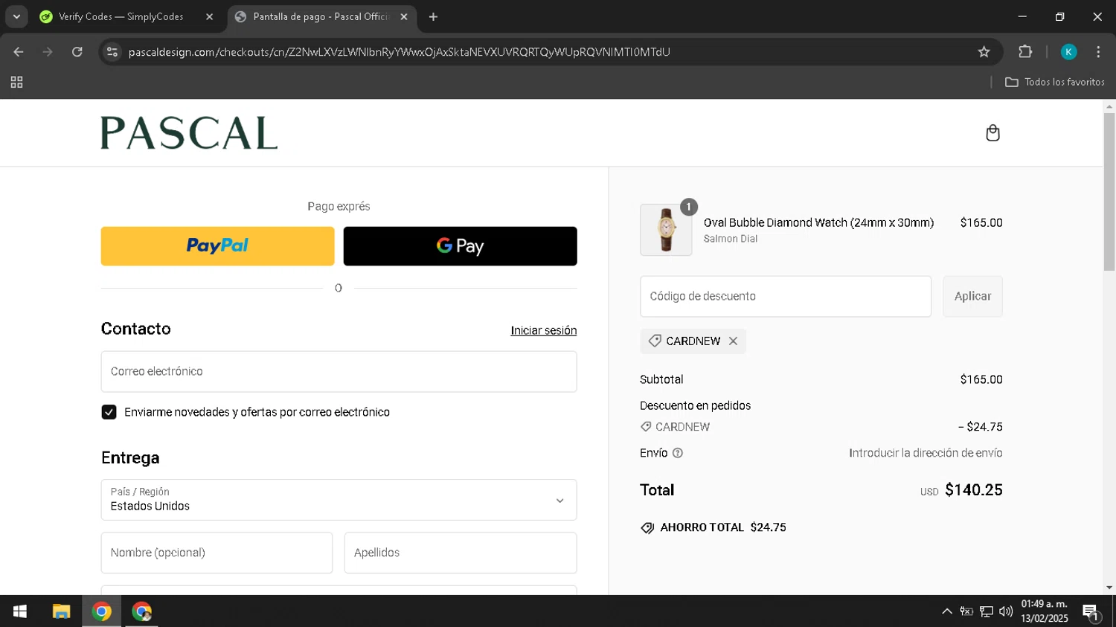
Task: Open the Chrome extensions puzzle icon
Action: (1025, 52)
